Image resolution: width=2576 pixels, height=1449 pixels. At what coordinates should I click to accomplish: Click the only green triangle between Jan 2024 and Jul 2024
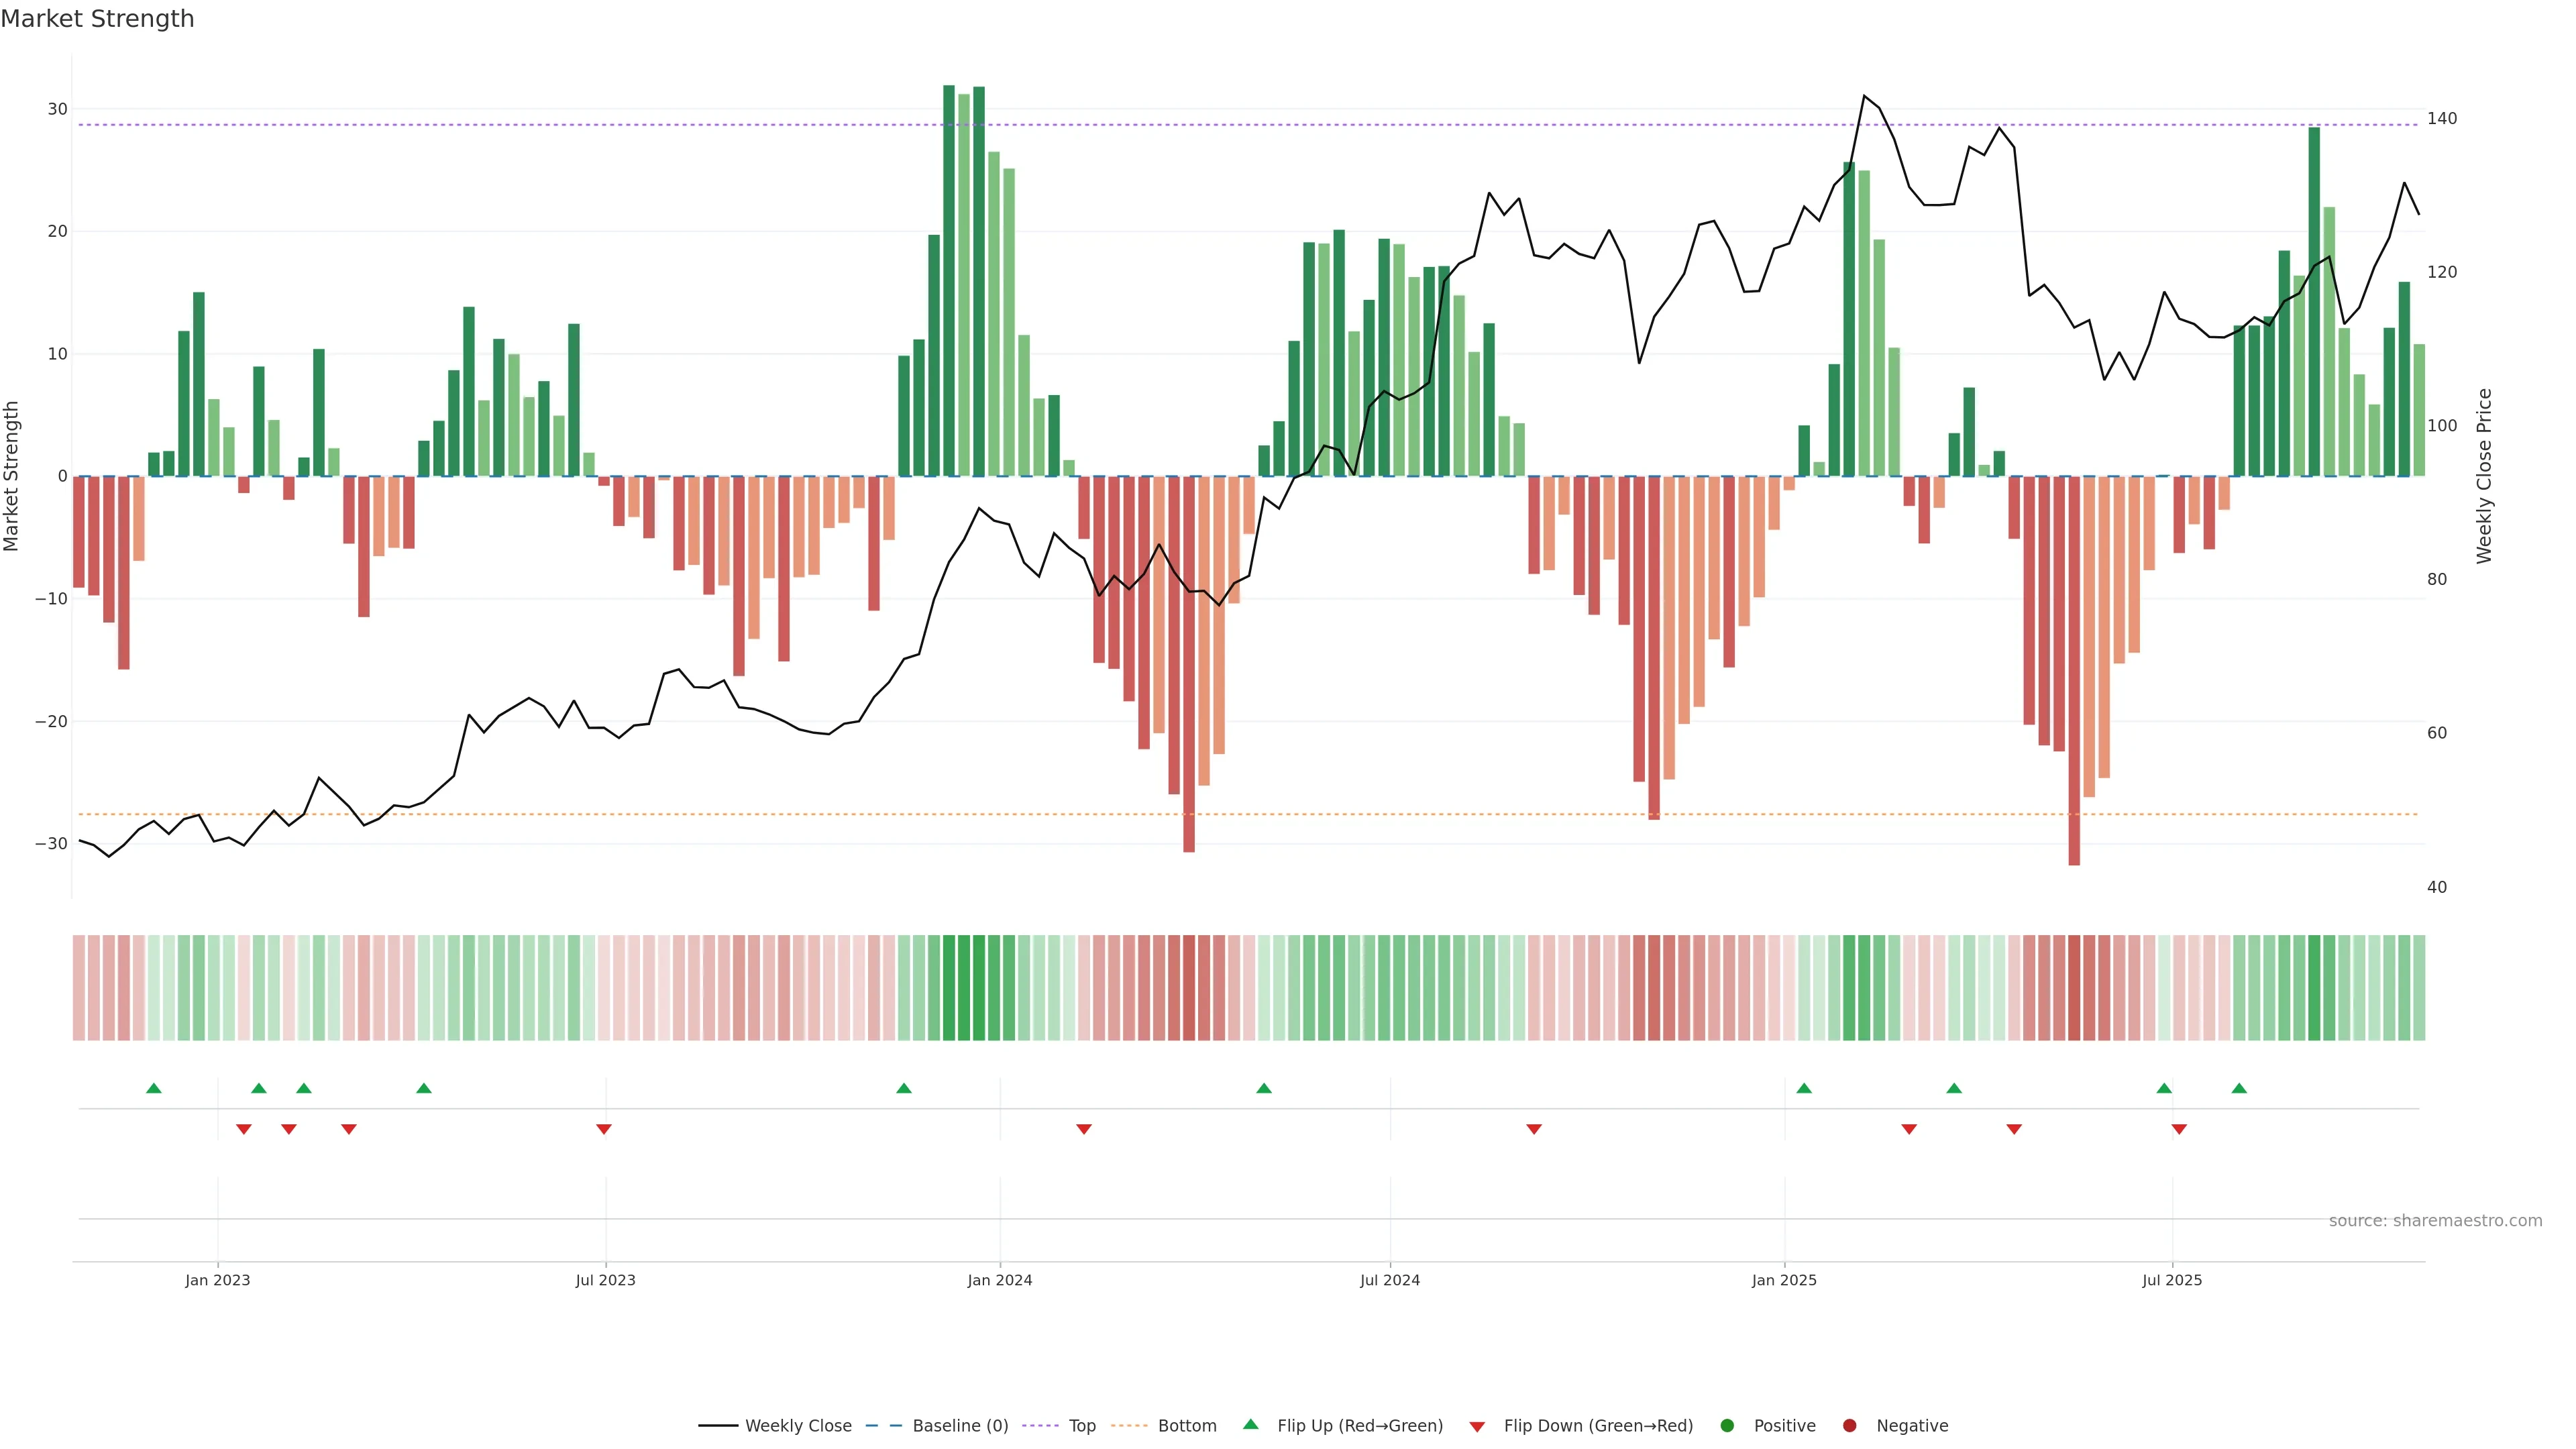(1264, 1088)
